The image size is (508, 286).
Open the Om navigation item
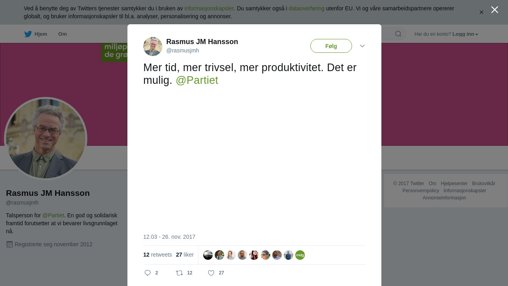62,34
